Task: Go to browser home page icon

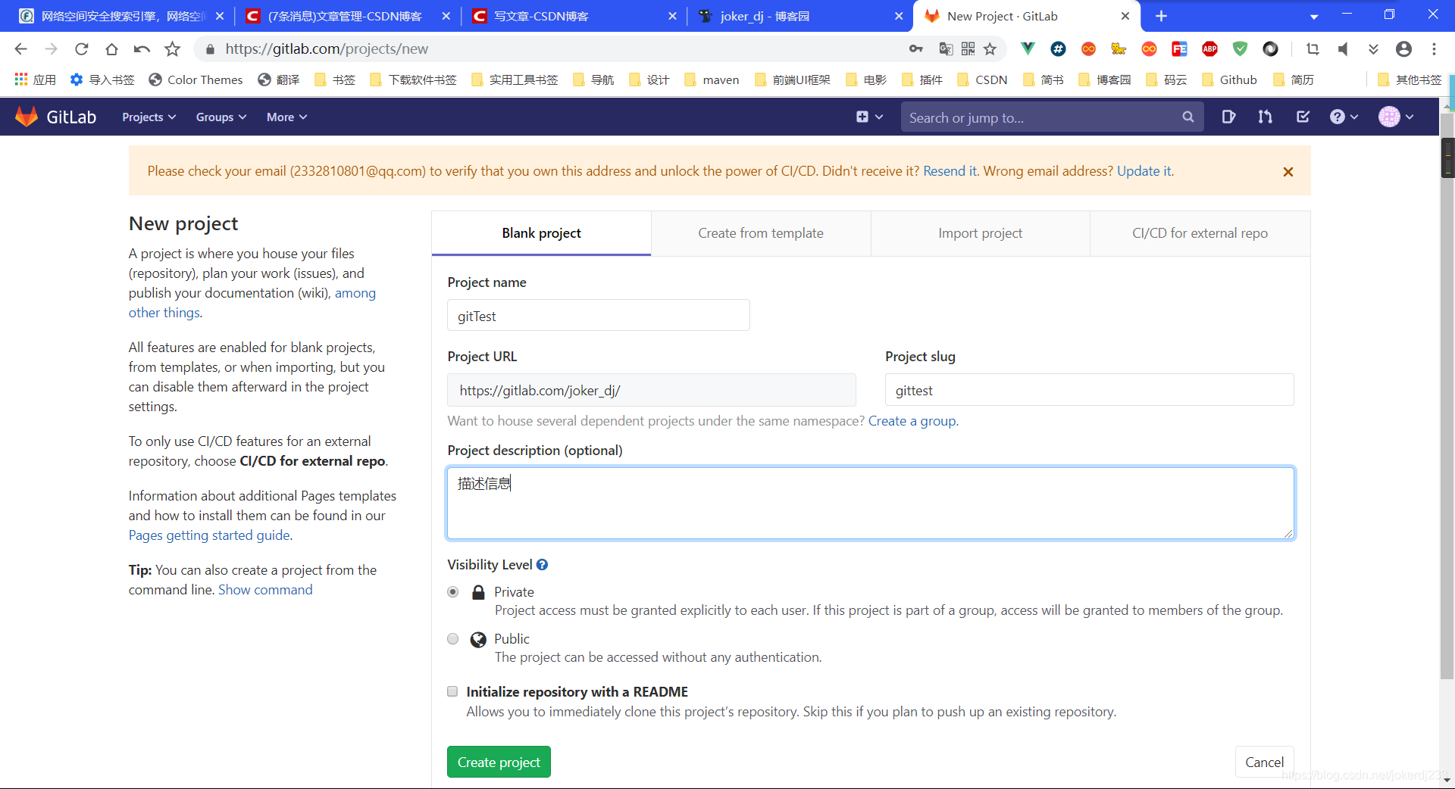Action: pos(111,48)
